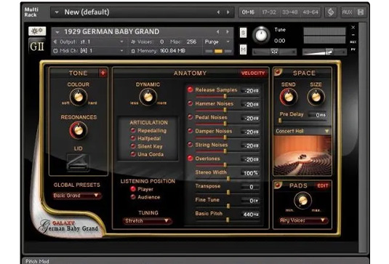Viewport: 389px width, 264px height.
Task: Open the Global Presets Basic Grand dropdown
Action: 77,196
